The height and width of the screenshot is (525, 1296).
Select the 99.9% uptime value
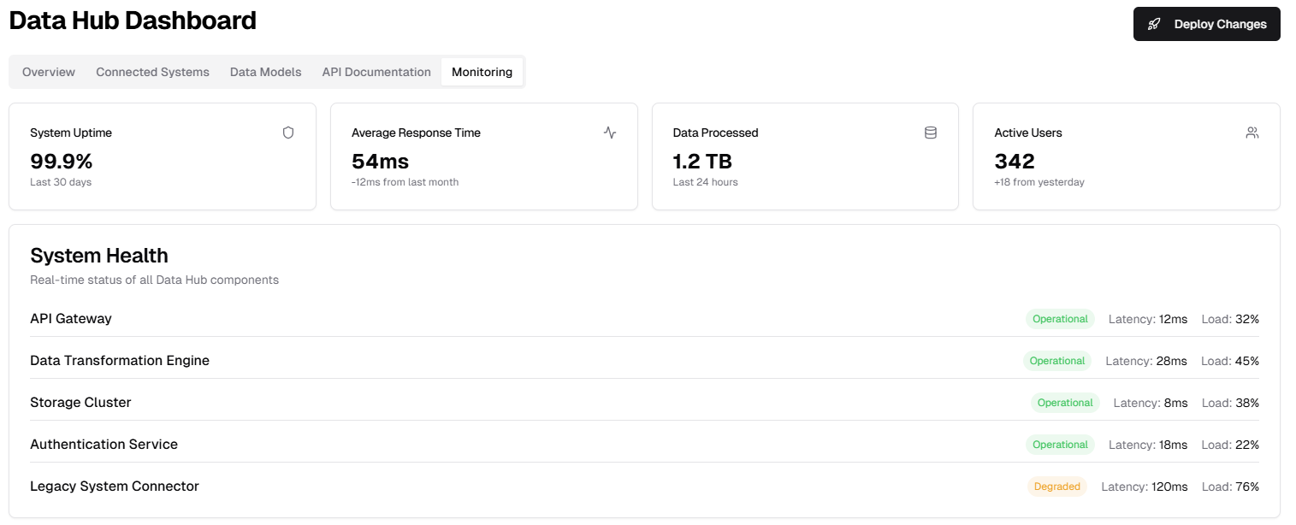pos(62,161)
